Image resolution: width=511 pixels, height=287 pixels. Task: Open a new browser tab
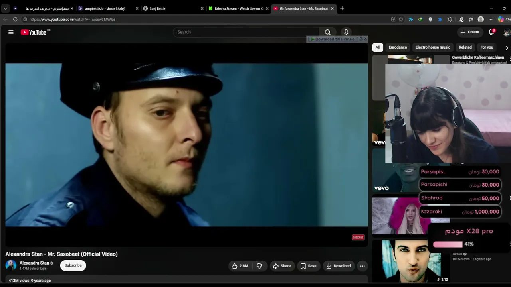coord(342,8)
